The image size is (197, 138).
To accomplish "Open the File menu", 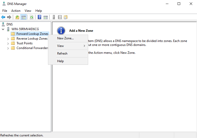I will (5, 11).
